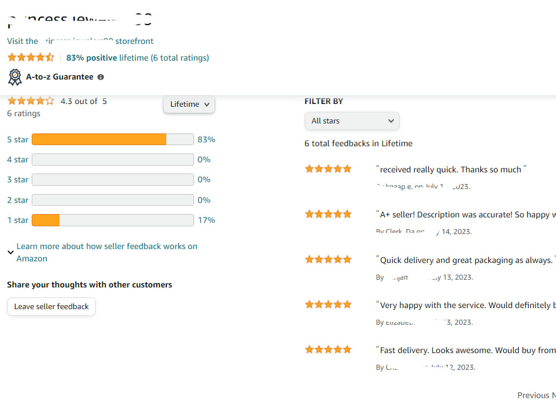The width and height of the screenshot is (556, 417).
Task: Open the Lifetime time period dropdown
Action: (189, 104)
